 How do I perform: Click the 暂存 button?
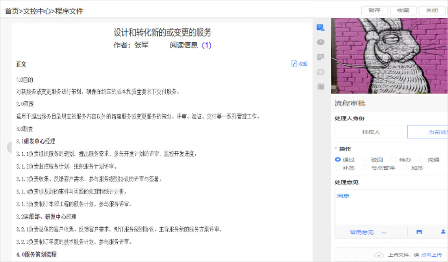(x=375, y=10)
